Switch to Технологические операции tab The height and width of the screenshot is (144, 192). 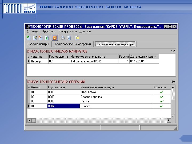click(73, 44)
